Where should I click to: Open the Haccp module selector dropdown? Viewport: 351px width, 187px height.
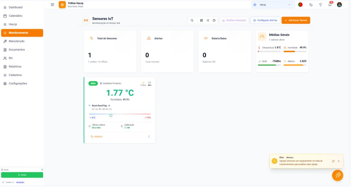click(273, 5)
